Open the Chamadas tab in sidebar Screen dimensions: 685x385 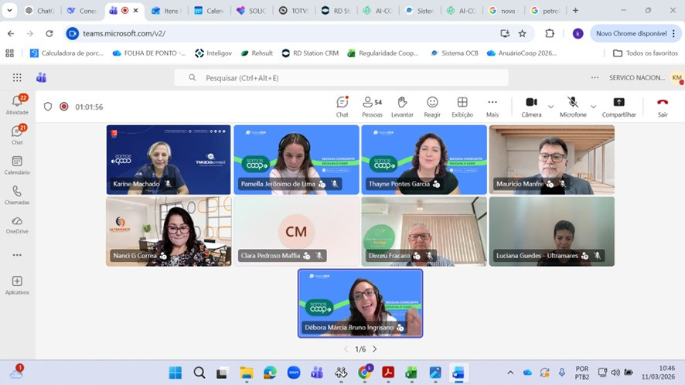[x=17, y=195]
